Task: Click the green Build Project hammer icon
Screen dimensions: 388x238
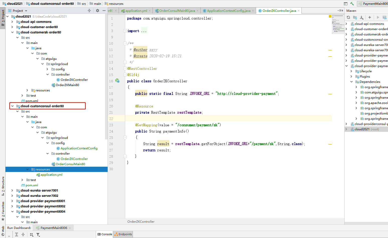Action: (x=352, y=4)
